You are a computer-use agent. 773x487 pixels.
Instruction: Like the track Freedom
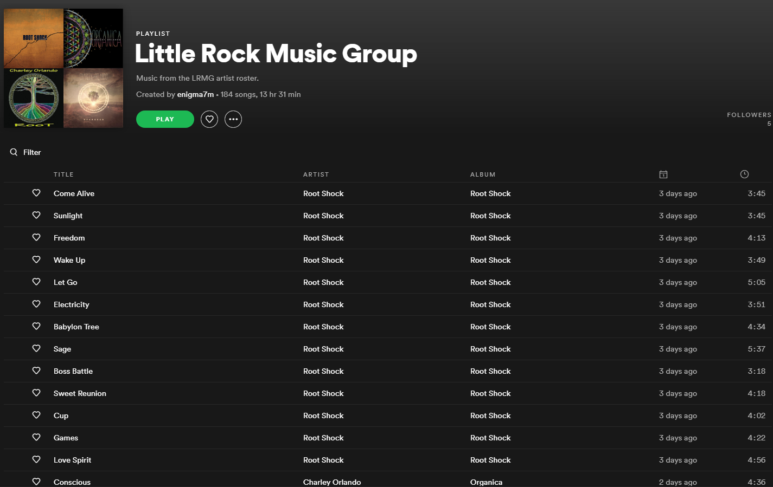tap(36, 237)
